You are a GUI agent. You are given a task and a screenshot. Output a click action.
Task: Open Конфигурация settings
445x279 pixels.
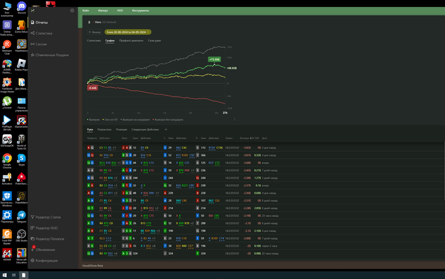point(44,261)
